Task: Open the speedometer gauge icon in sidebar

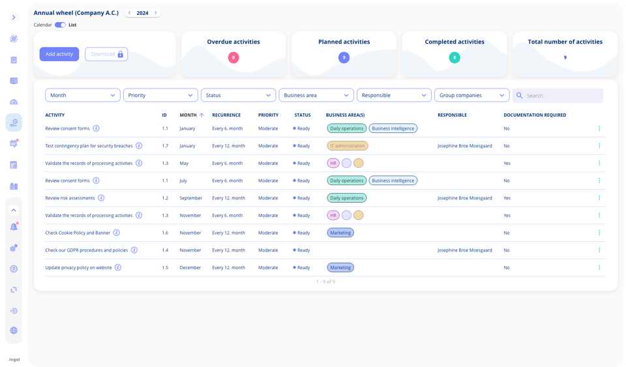Action: (x=14, y=102)
